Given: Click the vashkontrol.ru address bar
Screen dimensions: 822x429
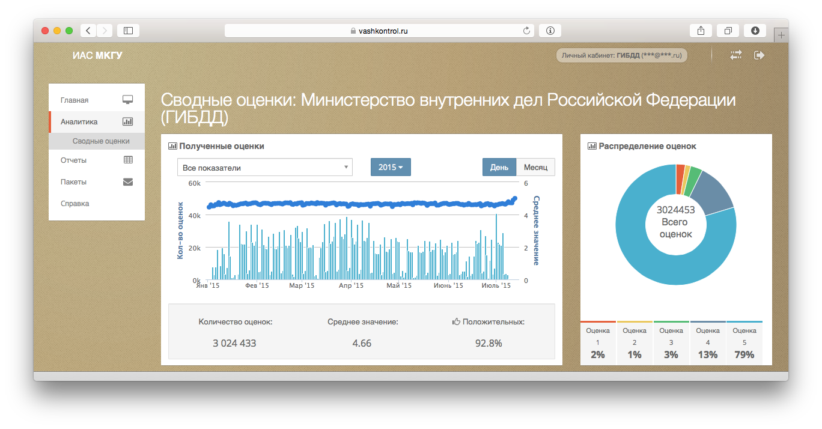Looking at the screenshot, I should [382, 30].
